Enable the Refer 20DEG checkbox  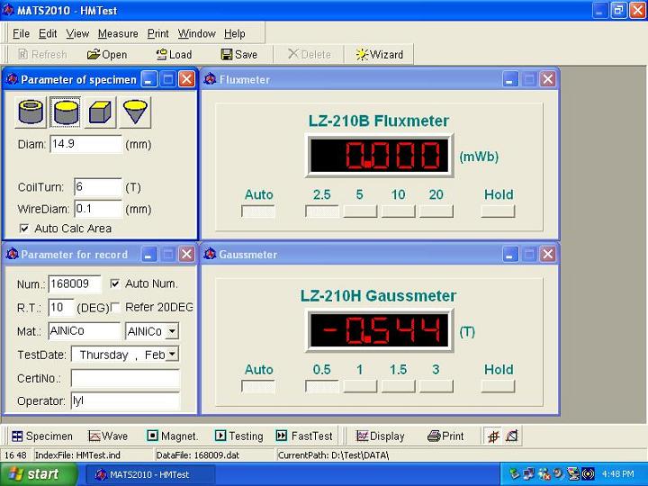(x=114, y=307)
